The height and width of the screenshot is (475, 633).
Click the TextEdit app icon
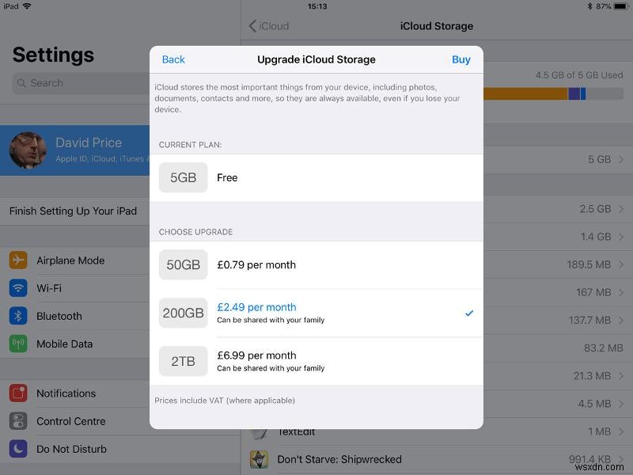click(259, 431)
